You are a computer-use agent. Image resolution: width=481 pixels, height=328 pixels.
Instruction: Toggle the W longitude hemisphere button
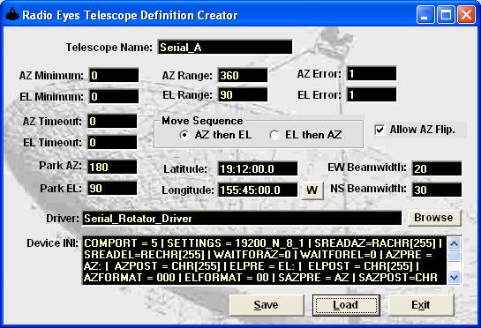point(312,190)
